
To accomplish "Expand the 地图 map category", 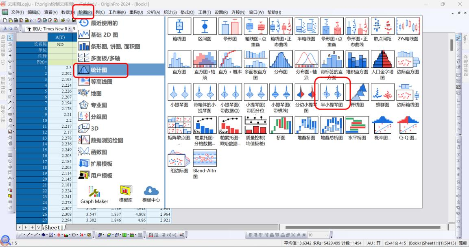I will coord(121,93).
